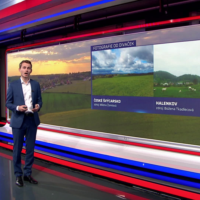This screenshot has height=200, width=200.
Task: Select the ČESKÉ ŠVÝCARSKO caption title
Action: (x=107, y=101)
